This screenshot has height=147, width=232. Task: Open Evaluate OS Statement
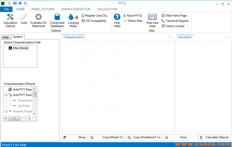tap(38, 20)
